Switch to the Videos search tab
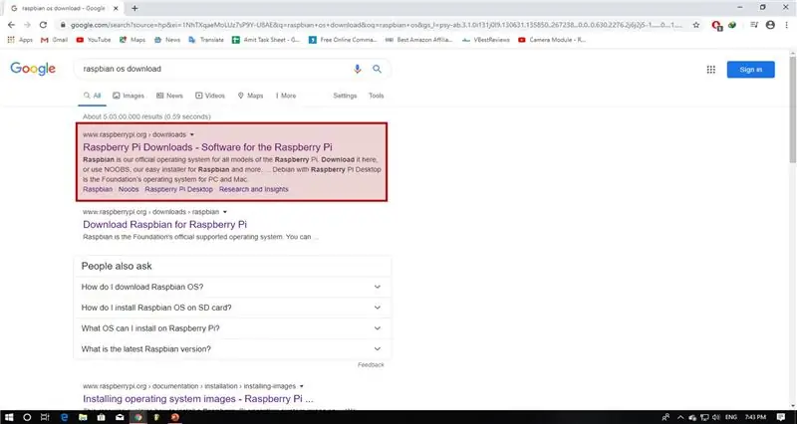Screen dimensions: 797x424 pyautogui.click(x=210, y=96)
